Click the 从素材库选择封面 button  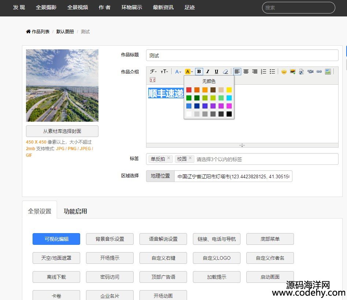click(x=62, y=131)
